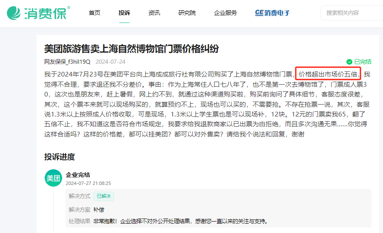Click the timestamp 2024-07-27 21:08:25
The width and height of the screenshot is (383, 233).
(x=88, y=183)
